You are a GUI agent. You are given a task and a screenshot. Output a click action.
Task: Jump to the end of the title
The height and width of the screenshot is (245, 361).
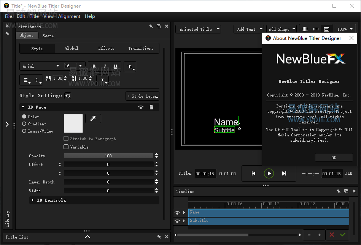click(x=284, y=174)
